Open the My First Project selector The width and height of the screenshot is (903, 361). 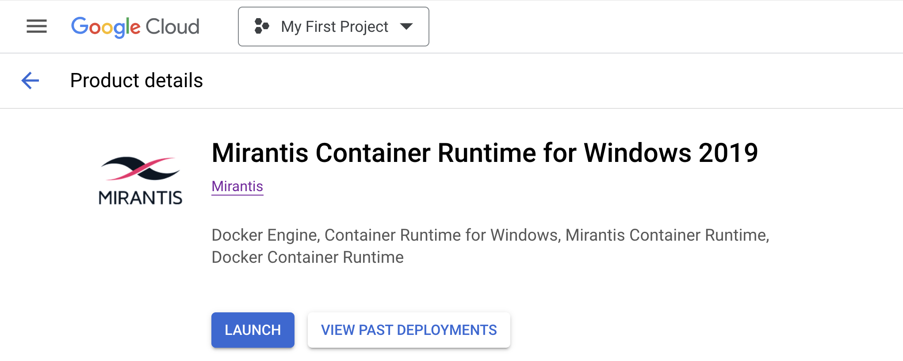[x=333, y=27]
